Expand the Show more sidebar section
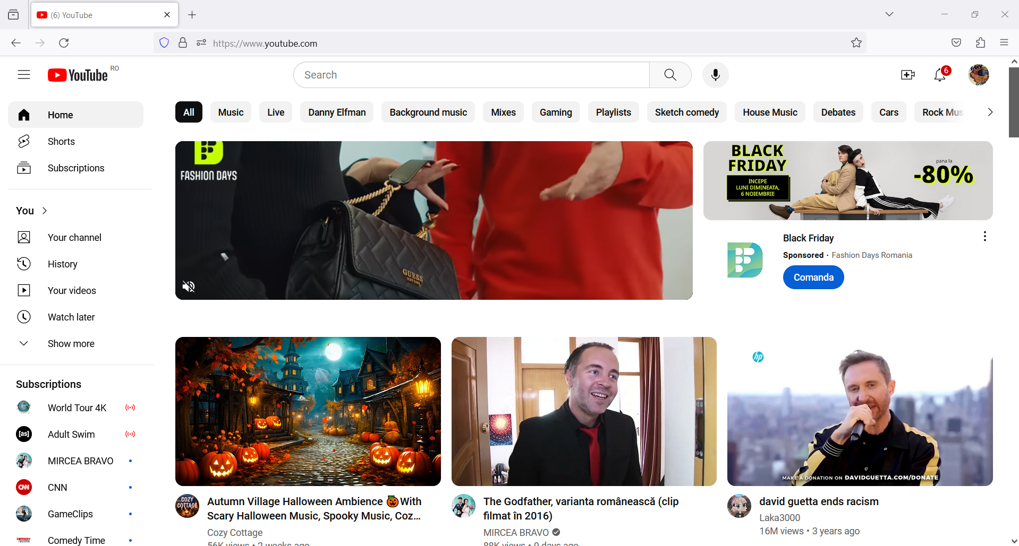The width and height of the screenshot is (1019, 546). [x=70, y=343]
